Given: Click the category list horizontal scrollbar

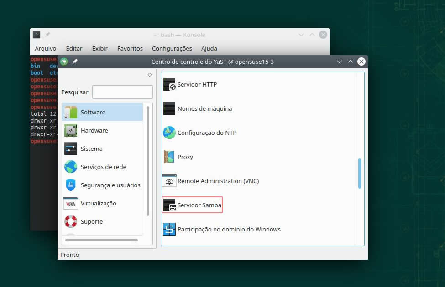Looking at the screenshot, I should [101, 240].
